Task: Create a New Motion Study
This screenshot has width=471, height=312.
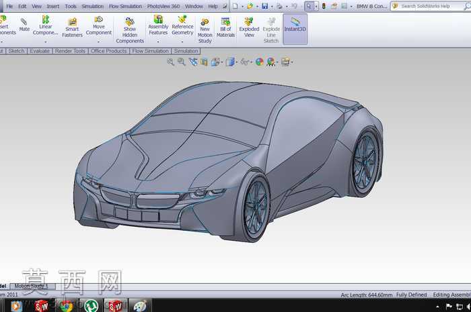Action: pyautogui.click(x=205, y=30)
